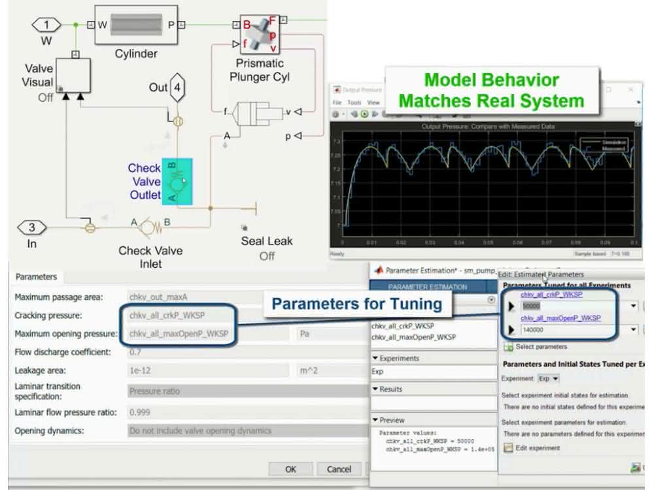The width and height of the screenshot is (654, 490).
Task: Click the Edit experiment icon
Action: pos(508,448)
